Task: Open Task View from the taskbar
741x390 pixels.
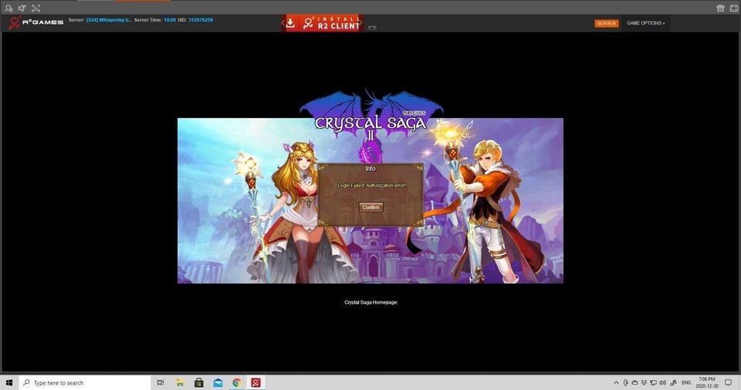Action: [x=161, y=382]
